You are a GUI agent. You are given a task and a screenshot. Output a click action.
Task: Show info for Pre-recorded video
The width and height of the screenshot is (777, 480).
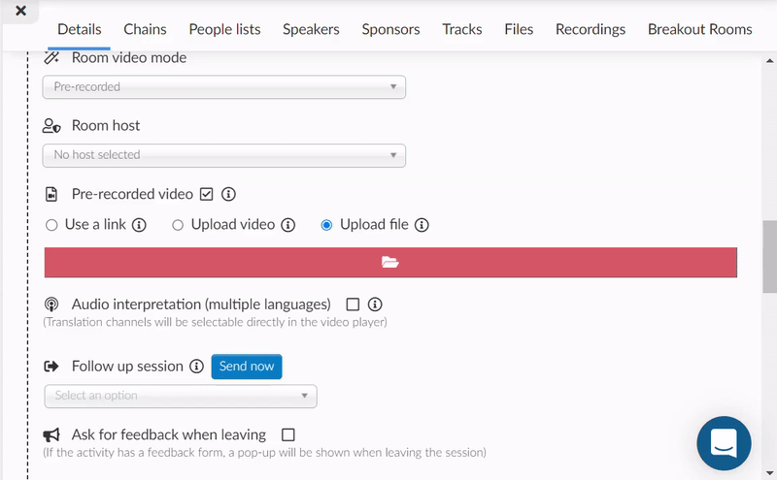click(x=228, y=194)
